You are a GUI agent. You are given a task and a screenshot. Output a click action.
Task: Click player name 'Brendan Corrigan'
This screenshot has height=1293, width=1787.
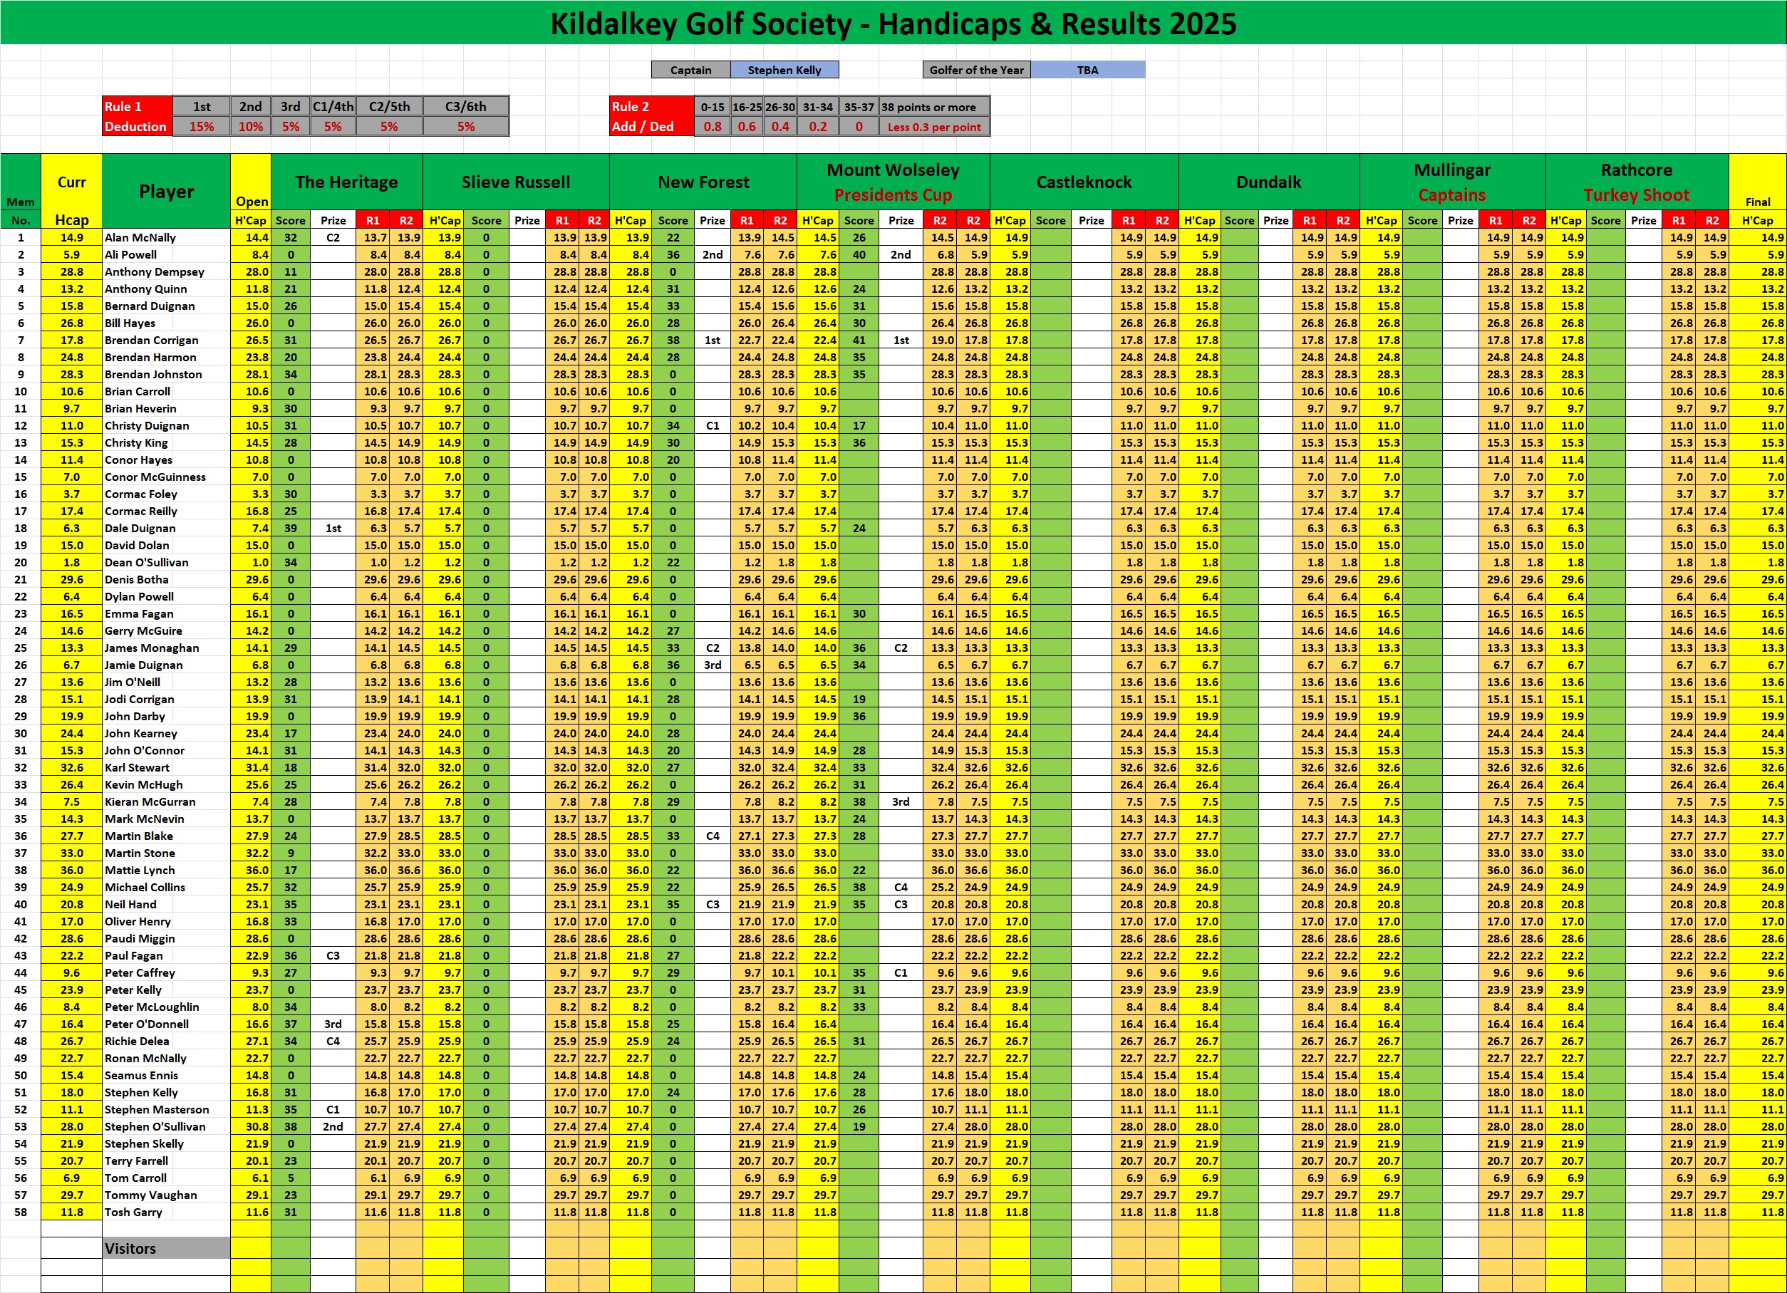pos(151,340)
